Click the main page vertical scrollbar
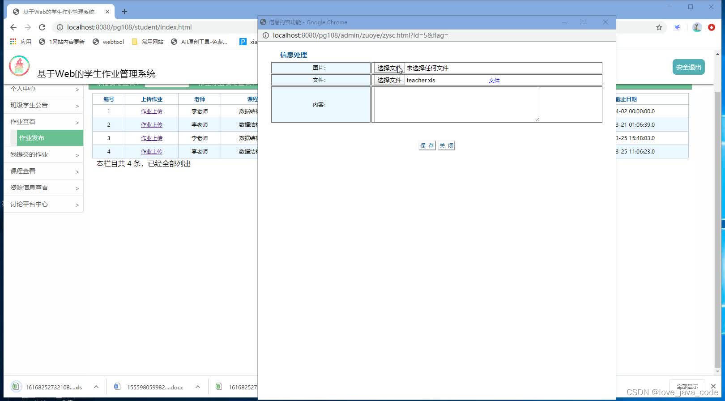Image resolution: width=725 pixels, height=401 pixels. coord(718,230)
